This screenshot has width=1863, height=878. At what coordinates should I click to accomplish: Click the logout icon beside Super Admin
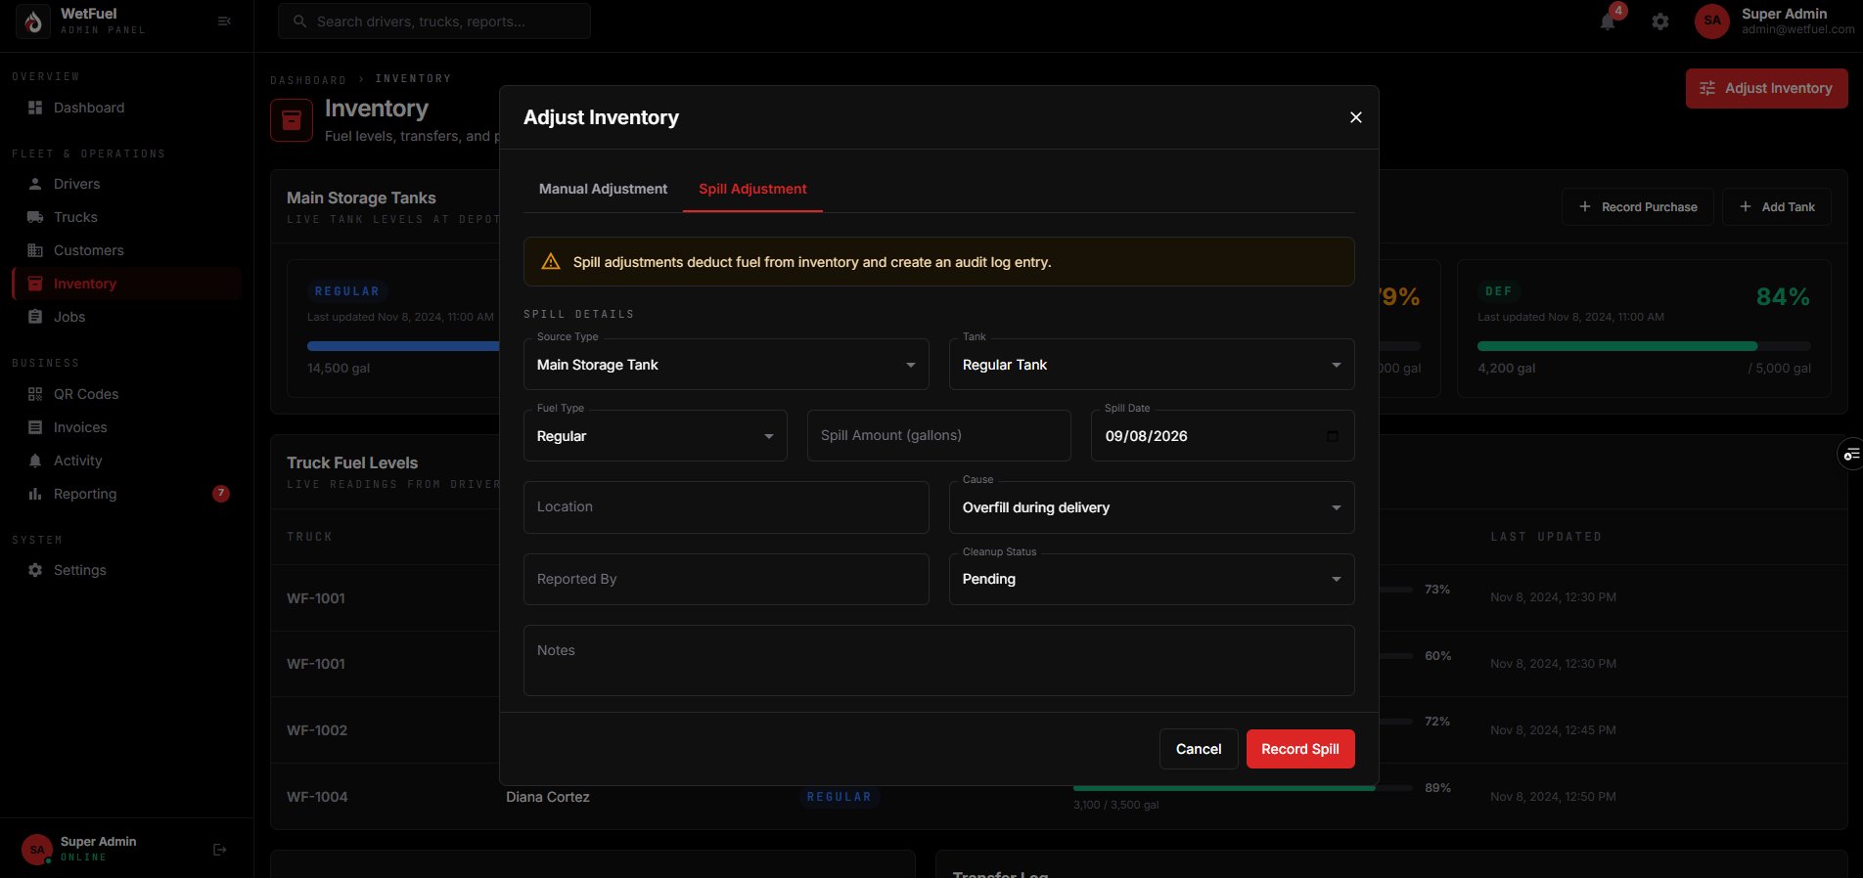point(220,850)
